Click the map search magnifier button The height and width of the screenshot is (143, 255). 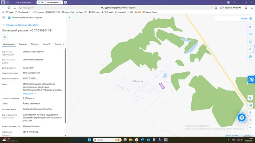click(250, 112)
